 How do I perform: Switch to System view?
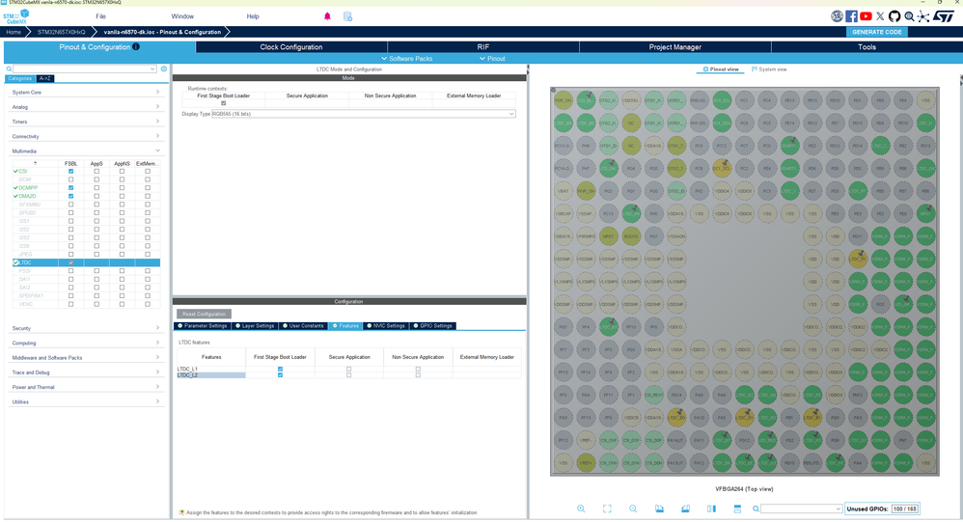pos(769,69)
